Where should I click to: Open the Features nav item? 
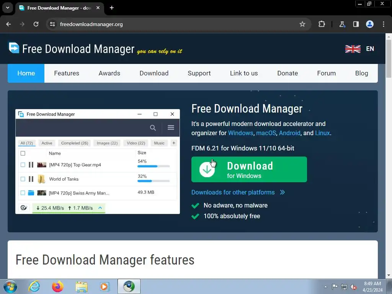(x=67, y=73)
